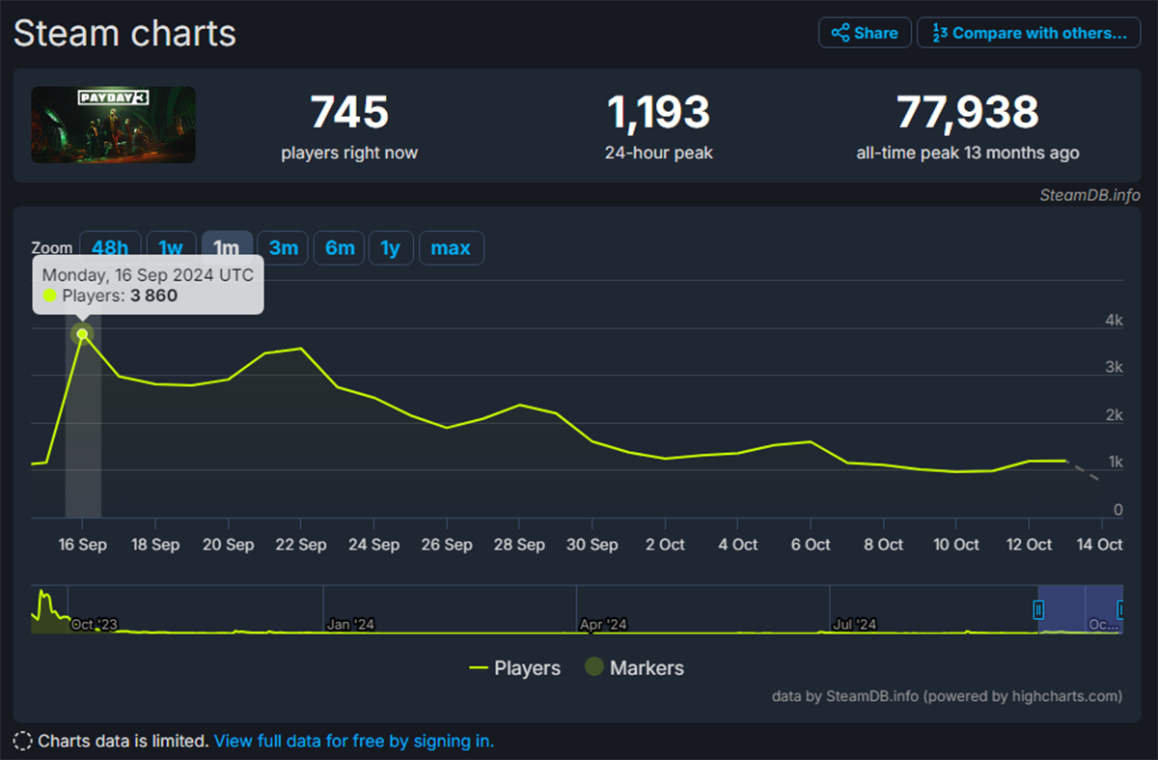The image size is (1158, 760).
Task: Select the 48h zoom range
Action: tap(110, 248)
